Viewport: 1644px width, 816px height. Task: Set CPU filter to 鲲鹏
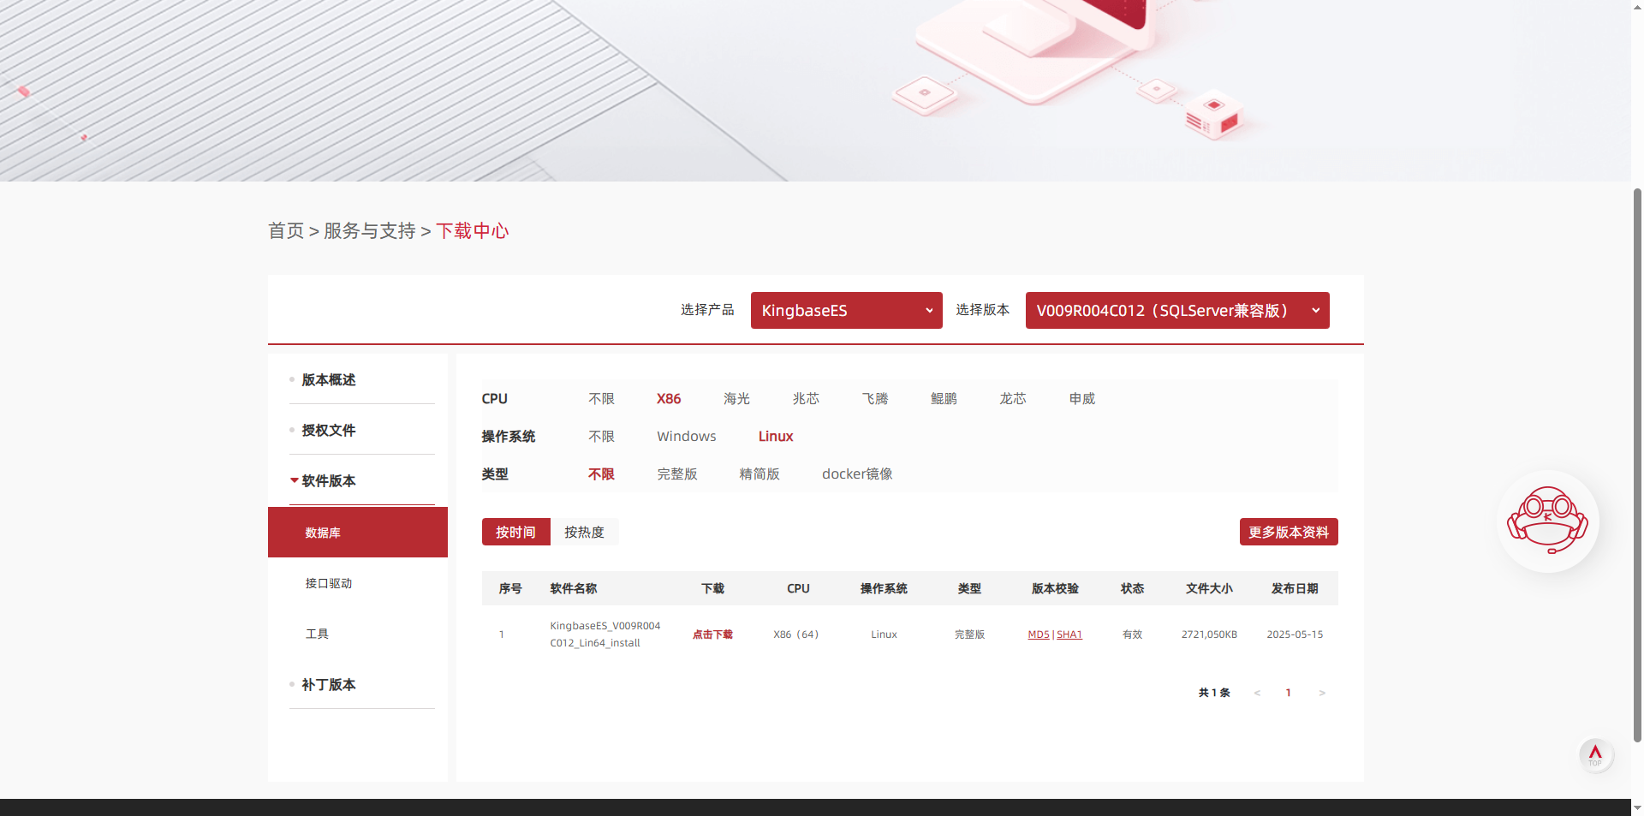[944, 399]
